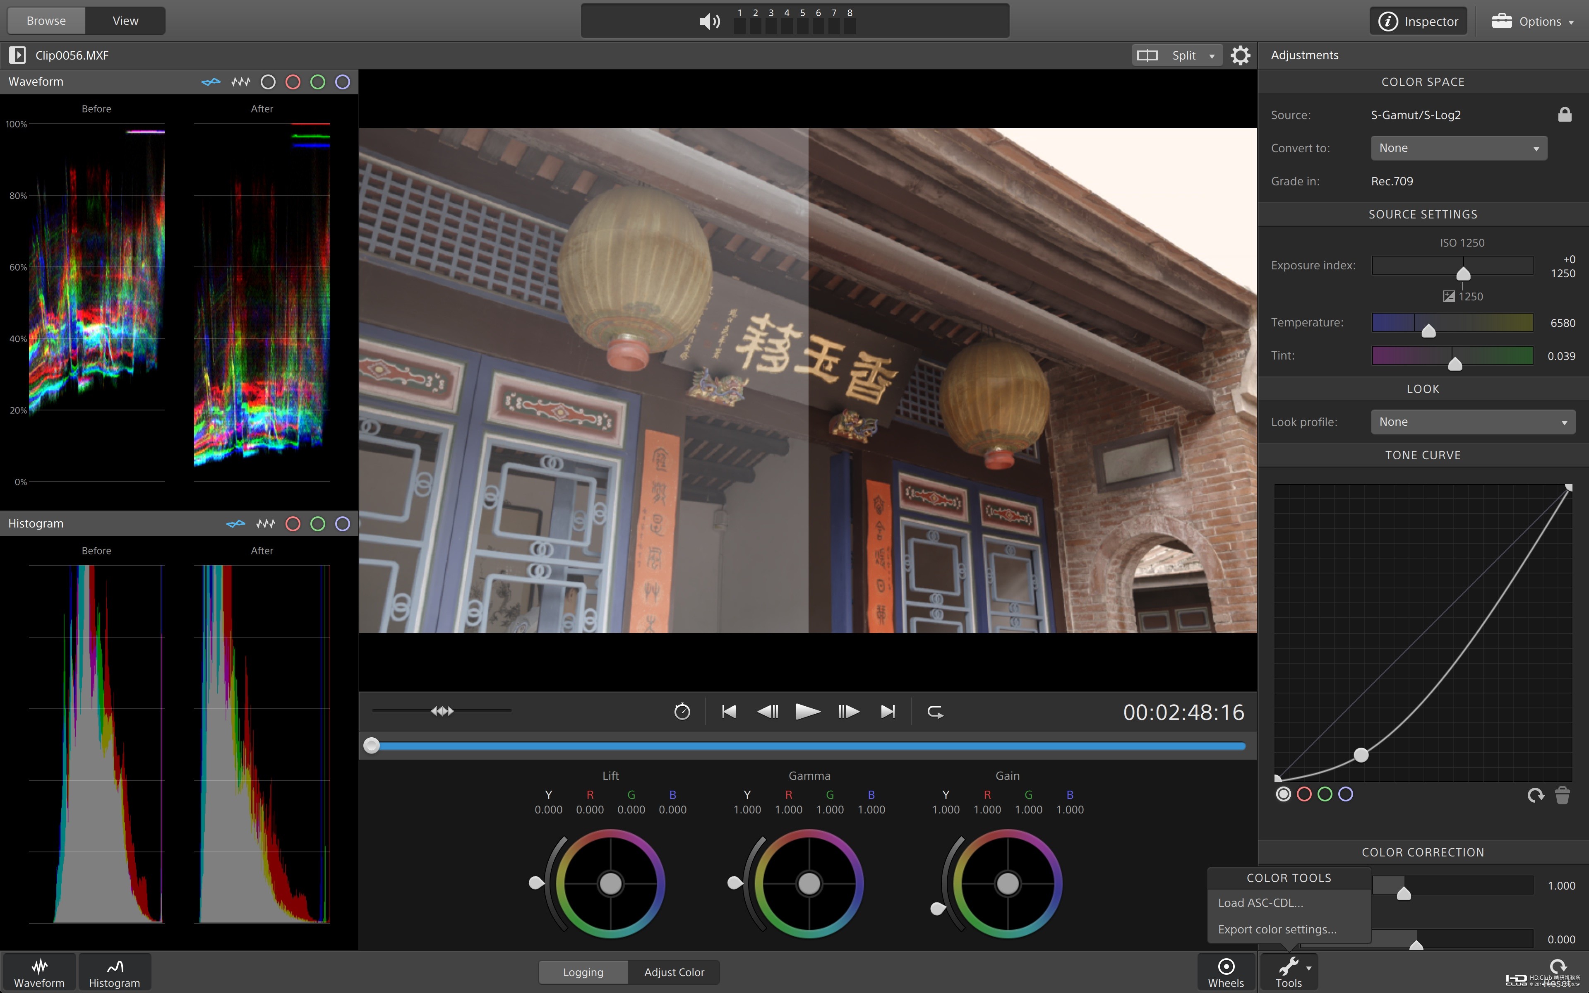Switch to the Adjust Color tab
Screen dimensions: 1589x993
(x=674, y=973)
